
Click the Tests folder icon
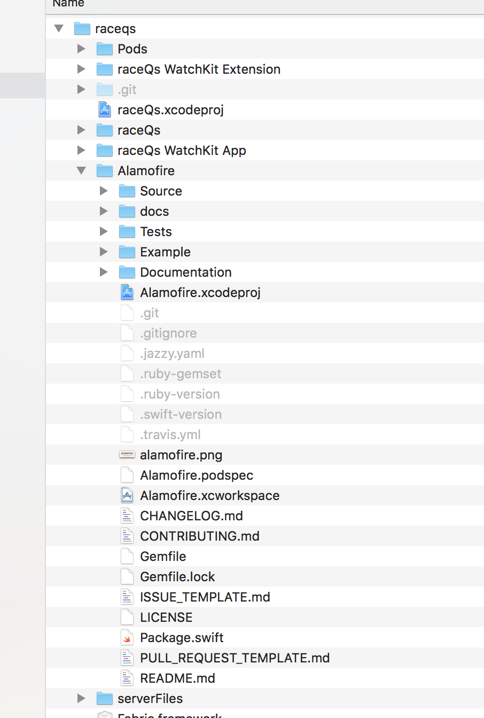[127, 231]
